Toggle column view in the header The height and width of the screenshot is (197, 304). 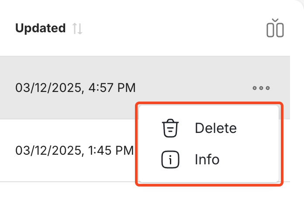click(x=275, y=28)
